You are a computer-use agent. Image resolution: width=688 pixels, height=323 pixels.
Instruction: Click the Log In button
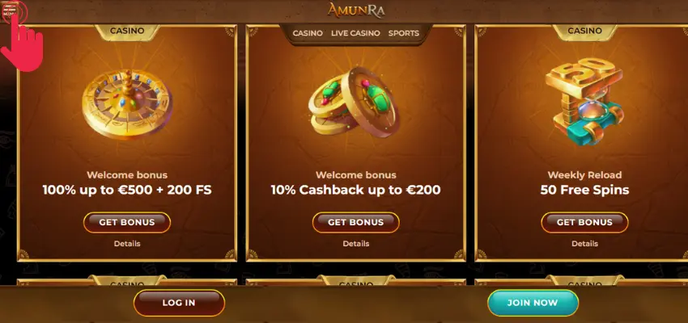[x=179, y=303]
